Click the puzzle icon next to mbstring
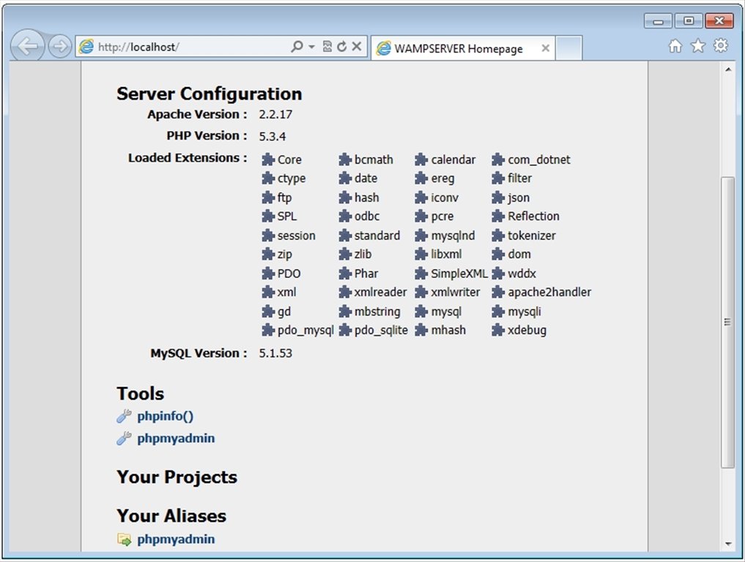Viewport: 745px width, 562px height. coord(345,312)
